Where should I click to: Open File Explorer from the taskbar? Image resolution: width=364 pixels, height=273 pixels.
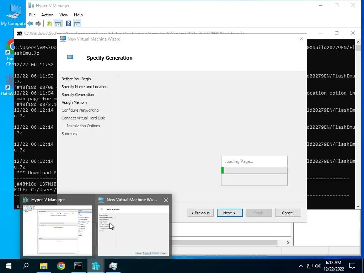point(43,266)
